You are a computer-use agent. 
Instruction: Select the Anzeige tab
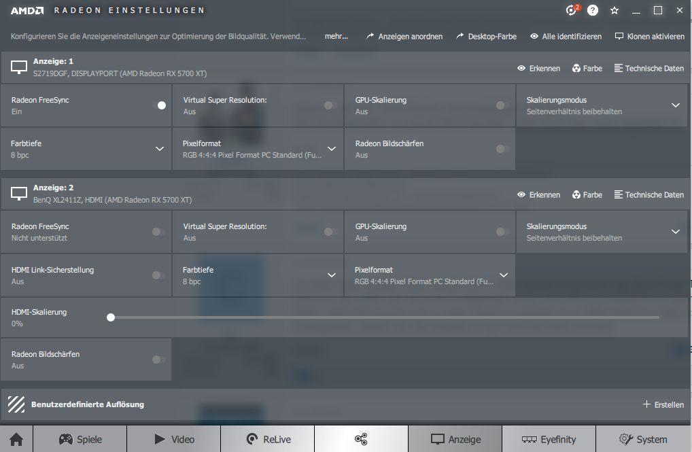(x=455, y=439)
